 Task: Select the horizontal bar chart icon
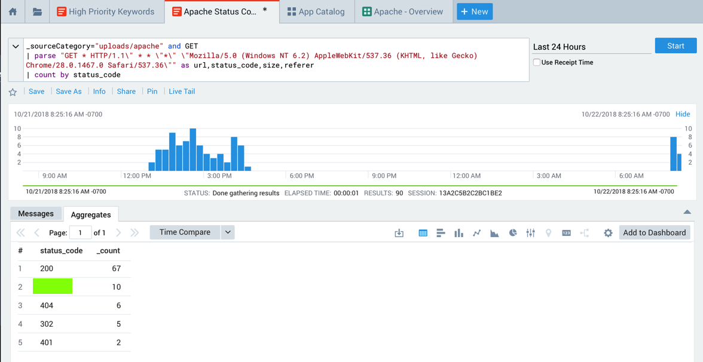point(441,233)
